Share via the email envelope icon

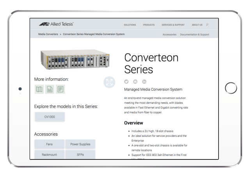tap(135, 81)
